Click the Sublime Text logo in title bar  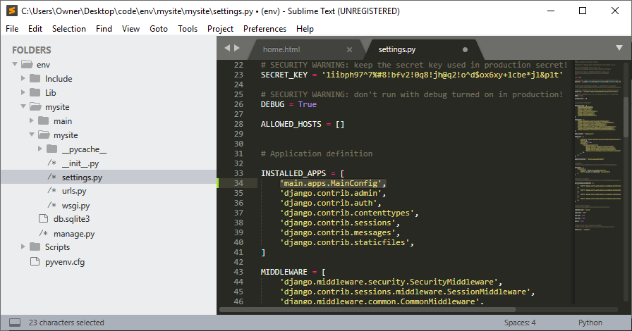12,11
